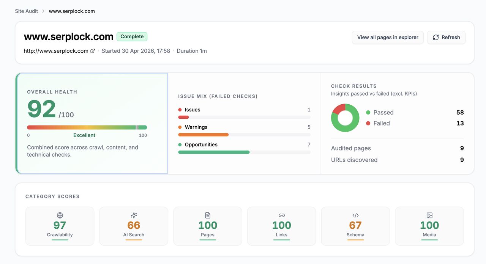Viewport: 486px width, 264px height.
Task: Click the Issues count 1
Action: click(309, 110)
